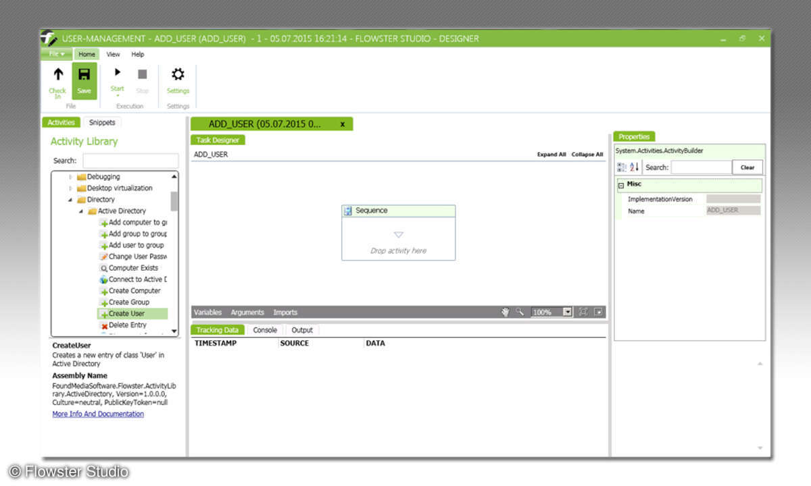This screenshot has height=486, width=811.
Task: Click Expand All in the designer
Action: (551, 155)
